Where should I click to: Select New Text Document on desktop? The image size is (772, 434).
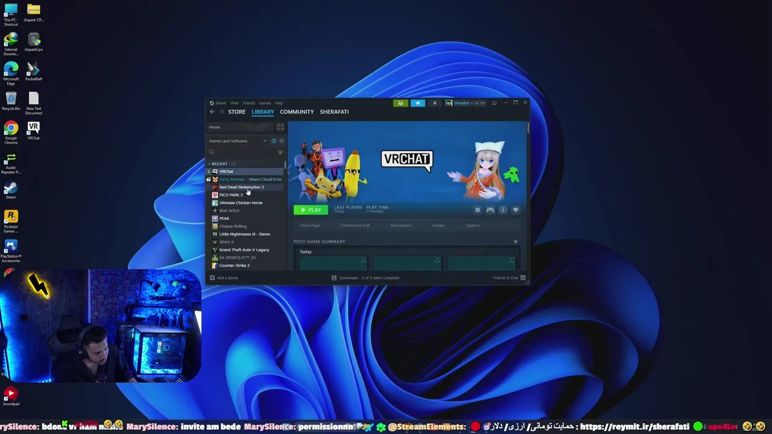[x=33, y=103]
